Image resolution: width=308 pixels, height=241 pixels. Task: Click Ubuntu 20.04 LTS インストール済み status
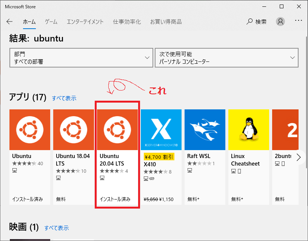[x=115, y=200]
